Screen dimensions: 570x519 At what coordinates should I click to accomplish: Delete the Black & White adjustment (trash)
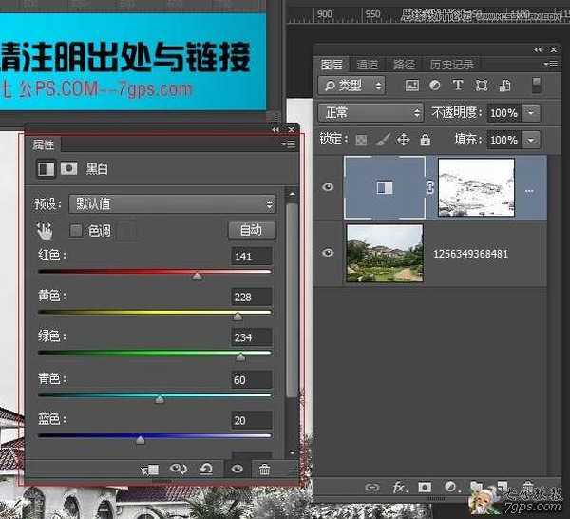pos(264,469)
